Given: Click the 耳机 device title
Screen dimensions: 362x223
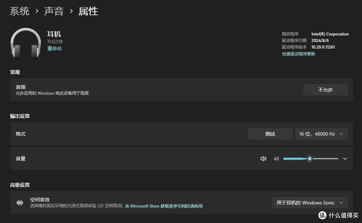Looking at the screenshot, I should (x=54, y=34).
